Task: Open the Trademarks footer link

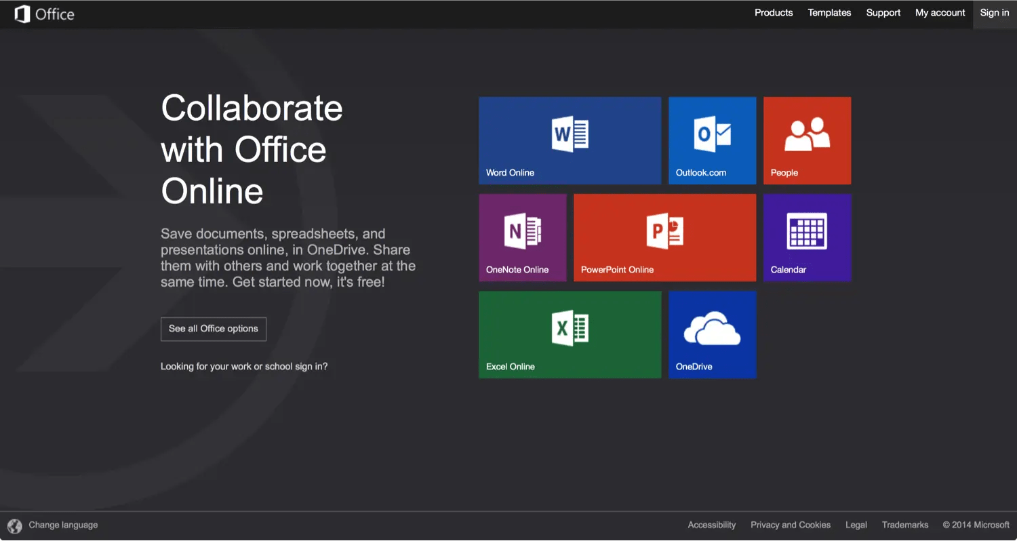Action: click(905, 525)
